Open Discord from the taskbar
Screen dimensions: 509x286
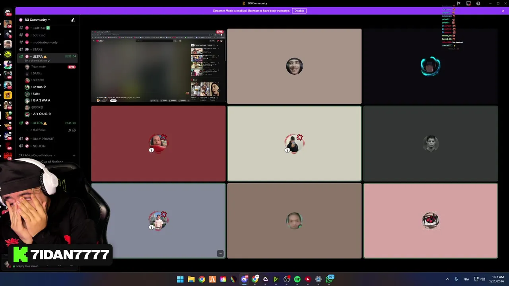point(244,279)
